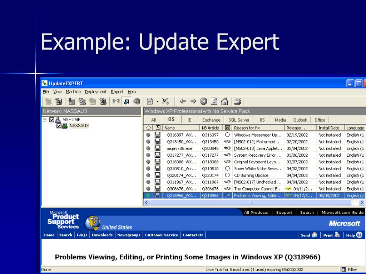Image resolution: width=366 pixels, height=274 pixels.
Task: Click the Send envelope icon
Action: pyautogui.click(x=315, y=235)
